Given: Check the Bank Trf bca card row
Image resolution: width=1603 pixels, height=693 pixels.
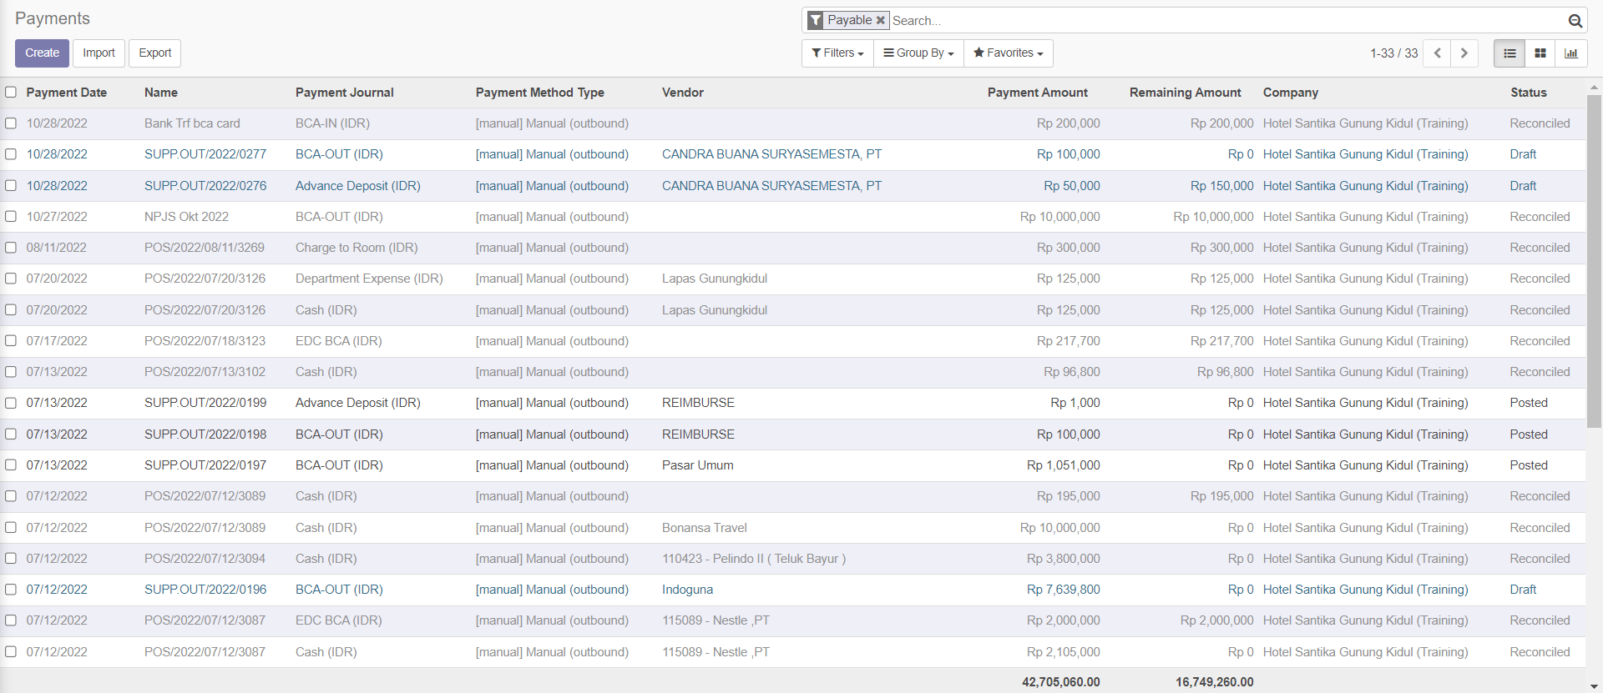Looking at the screenshot, I should coord(11,123).
